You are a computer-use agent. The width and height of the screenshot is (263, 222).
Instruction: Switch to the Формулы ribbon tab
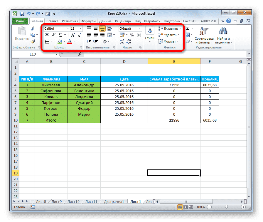point(88,21)
